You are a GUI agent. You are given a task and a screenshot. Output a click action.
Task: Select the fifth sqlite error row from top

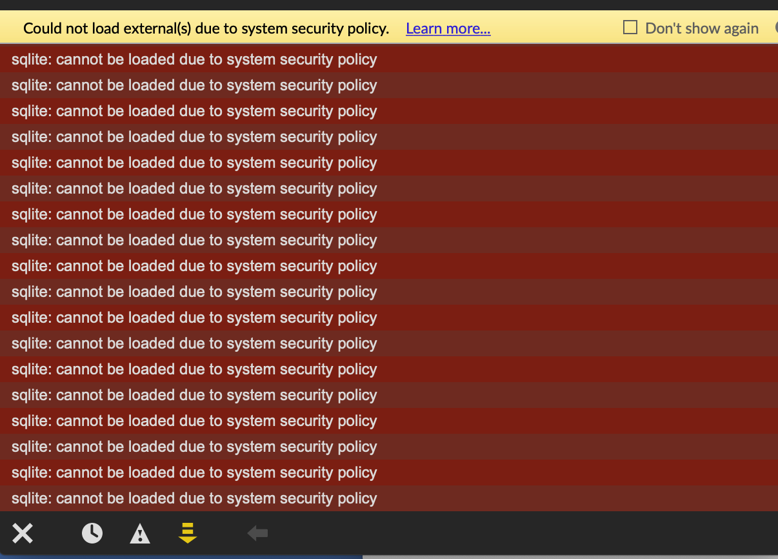389,163
